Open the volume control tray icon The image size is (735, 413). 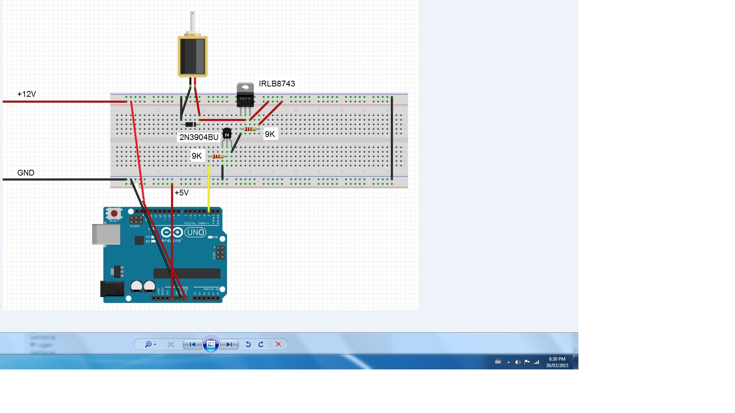(518, 362)
